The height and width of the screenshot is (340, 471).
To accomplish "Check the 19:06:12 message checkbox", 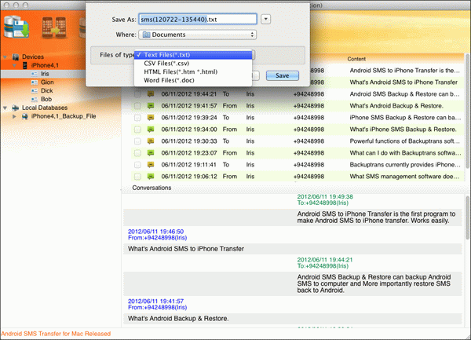I will (x=137, y=177).
